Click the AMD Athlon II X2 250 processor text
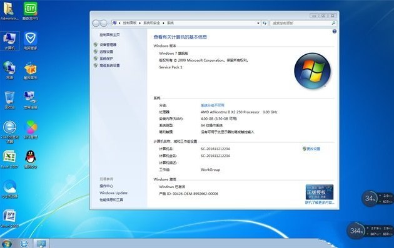 tap(239, 112)
